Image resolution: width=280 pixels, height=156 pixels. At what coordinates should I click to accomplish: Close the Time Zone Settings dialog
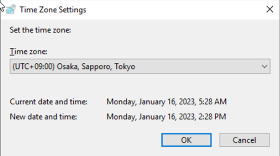270,10
